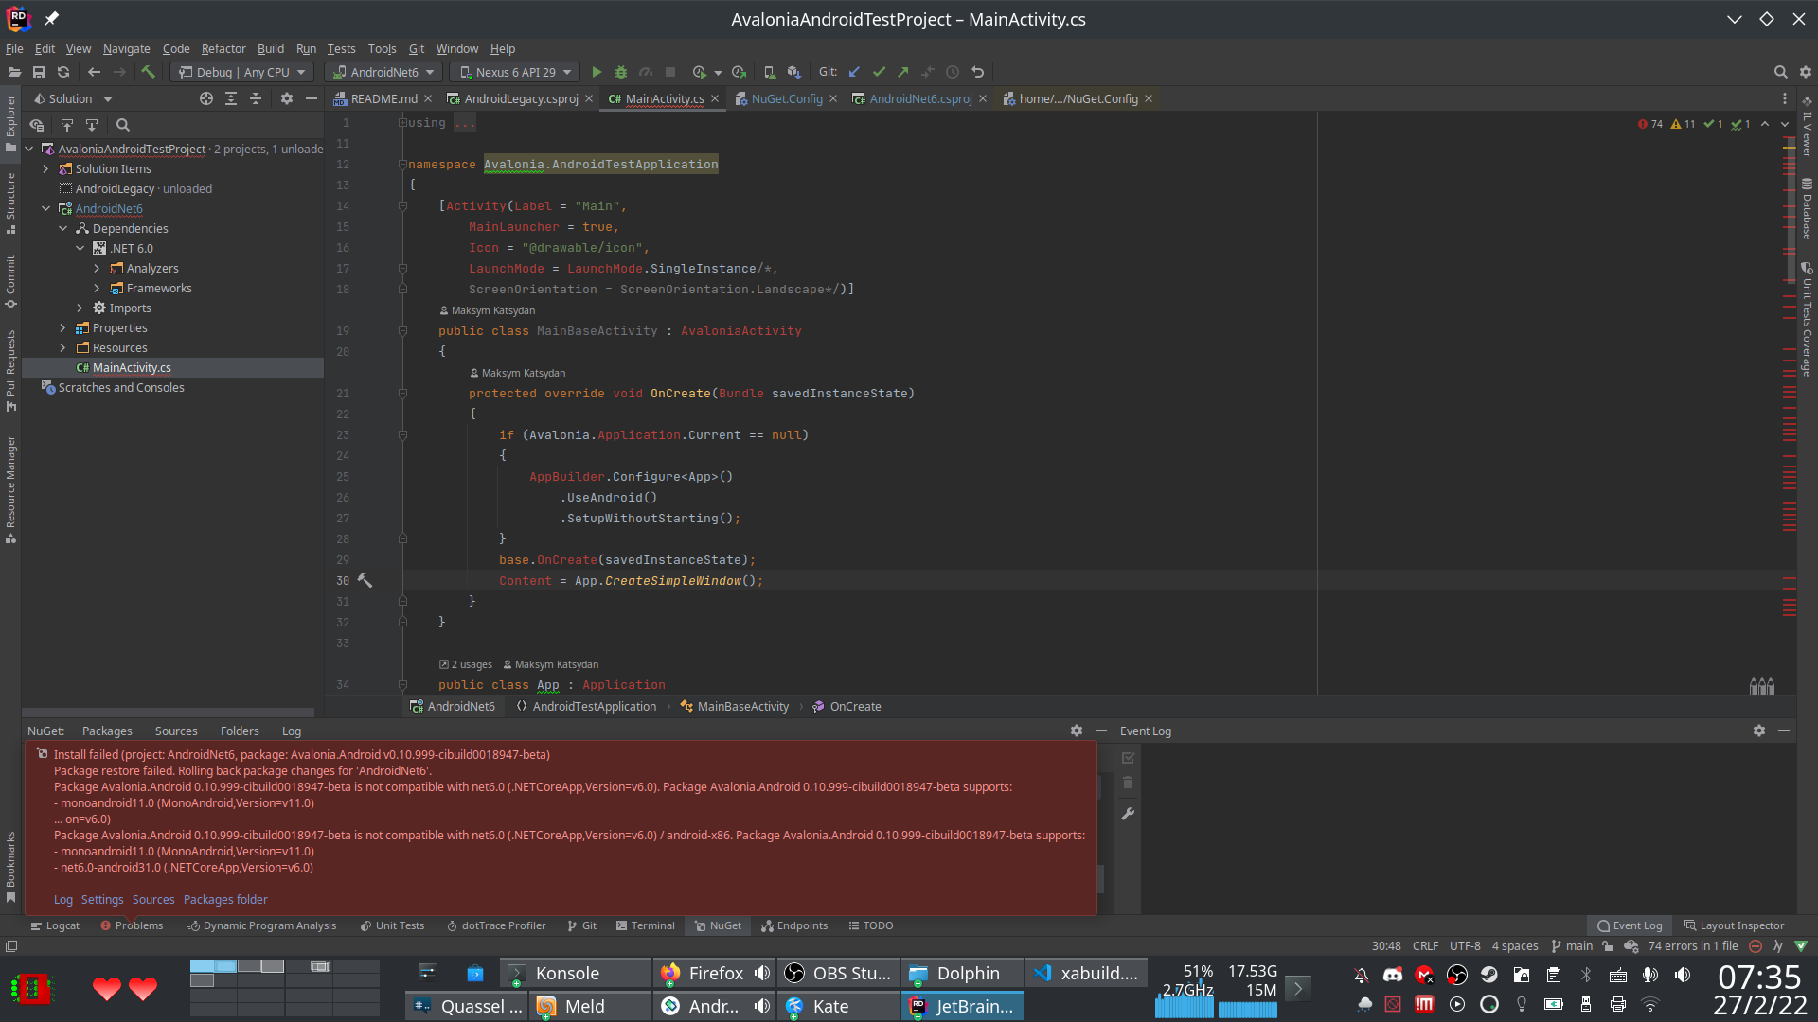
Task: Click the Packages folder link
Action: click(225, 899)
